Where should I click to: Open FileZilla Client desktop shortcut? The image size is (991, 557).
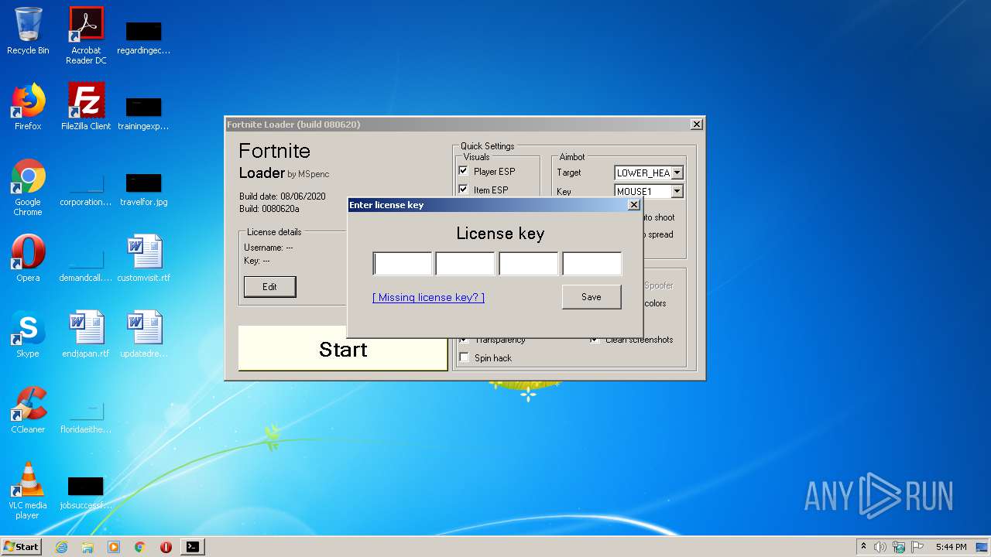(86, 107)
